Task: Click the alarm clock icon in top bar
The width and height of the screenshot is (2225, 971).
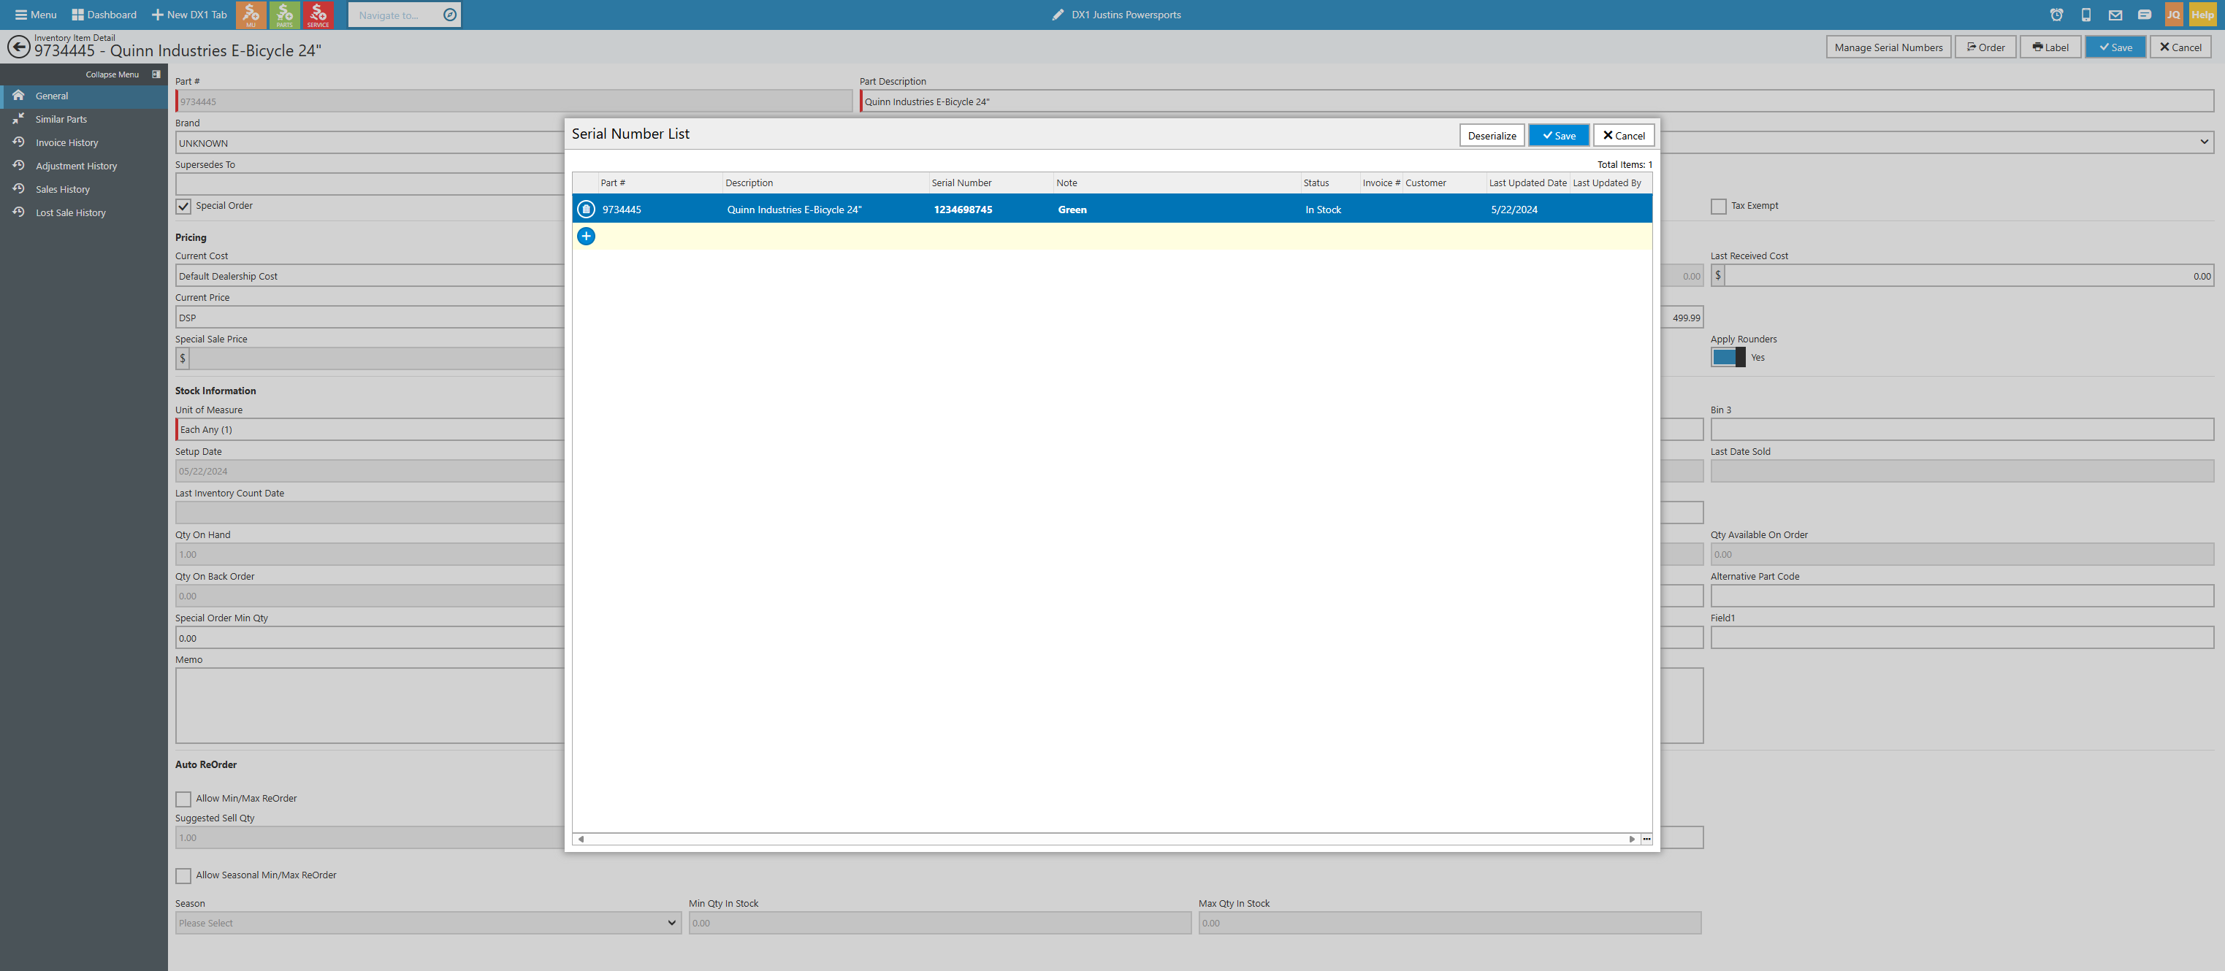Action: [x=2056, y=15]
